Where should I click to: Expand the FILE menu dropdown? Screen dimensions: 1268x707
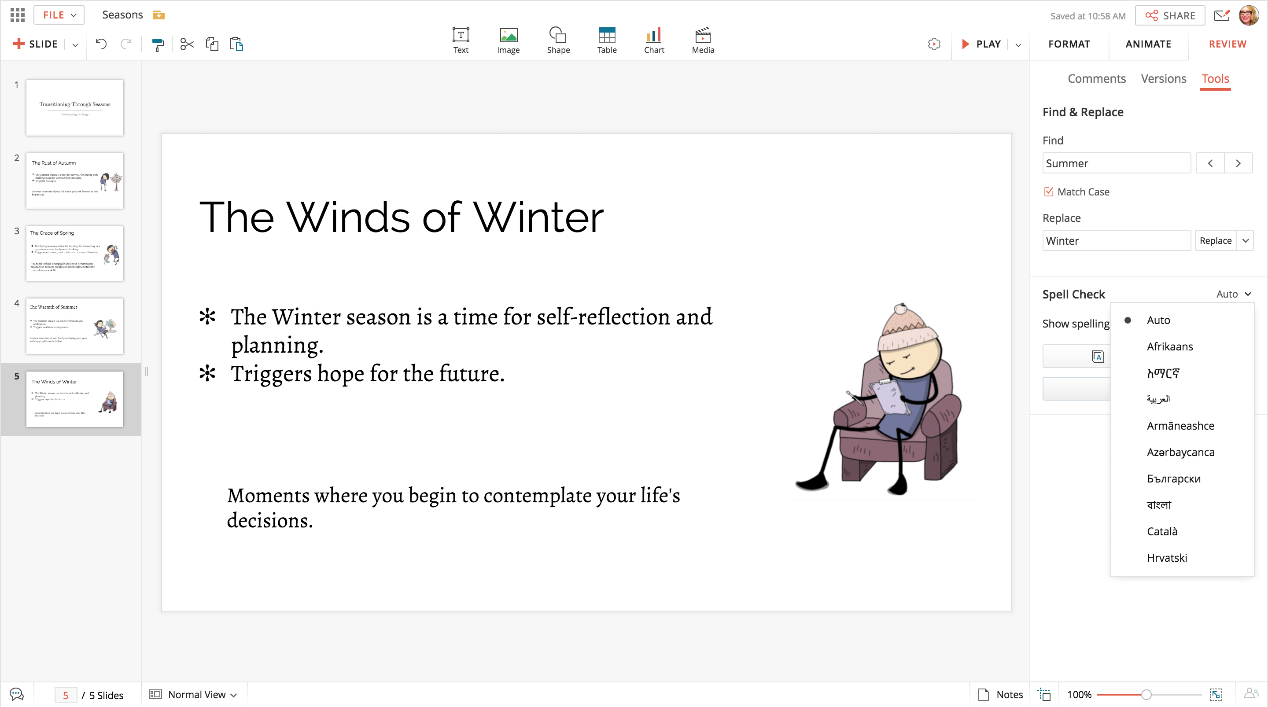coord(59,15)
